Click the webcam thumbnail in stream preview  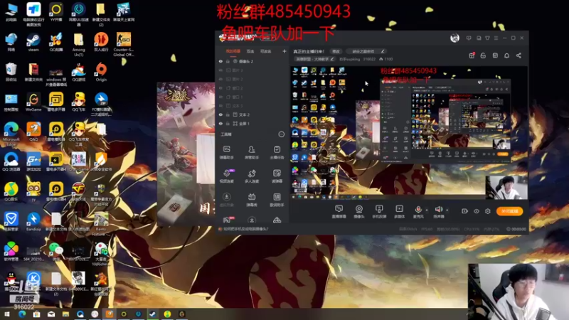point(506,187)
